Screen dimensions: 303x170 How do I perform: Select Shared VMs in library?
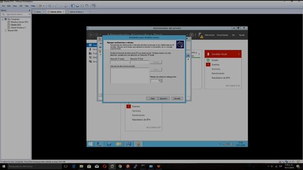13,30
